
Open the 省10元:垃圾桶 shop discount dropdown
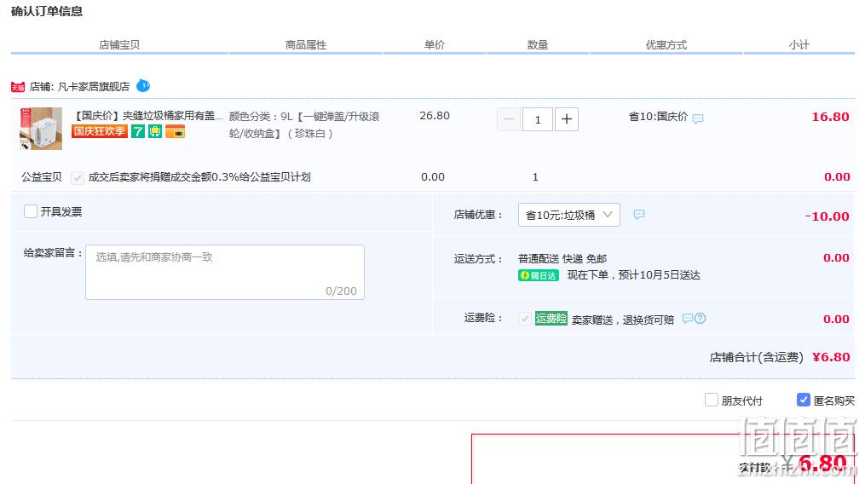pos(568,215)
